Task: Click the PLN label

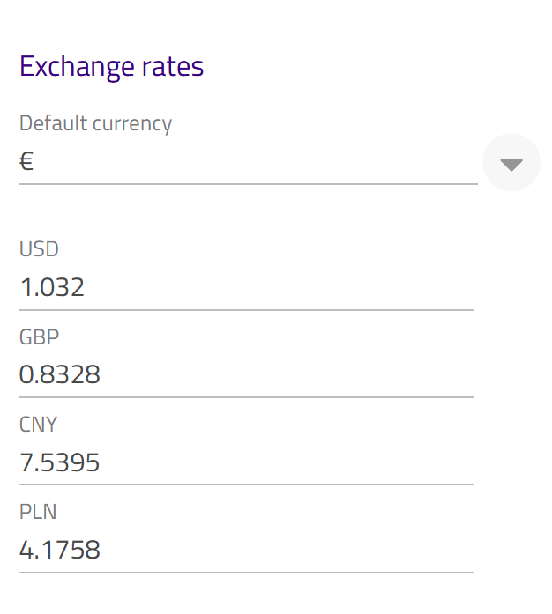Action: 38,512
